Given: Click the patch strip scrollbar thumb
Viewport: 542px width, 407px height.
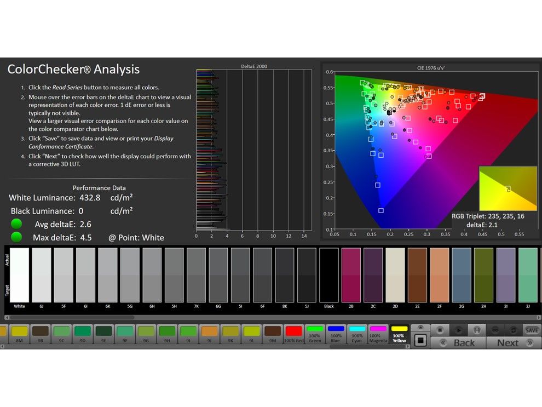Looking at the screenshot, I should coord(367,346).
